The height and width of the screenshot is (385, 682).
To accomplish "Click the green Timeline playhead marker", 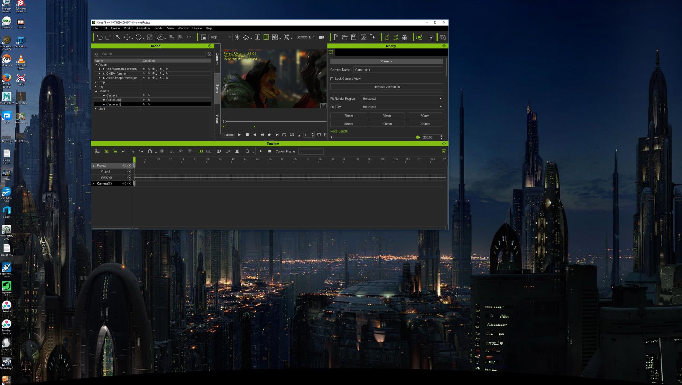I will (x=134, y=159).
